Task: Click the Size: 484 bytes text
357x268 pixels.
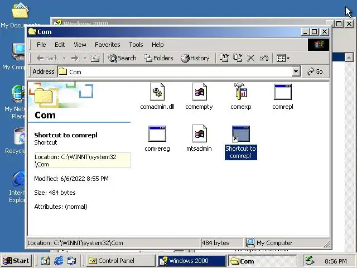Action: (x=55, y=193)
